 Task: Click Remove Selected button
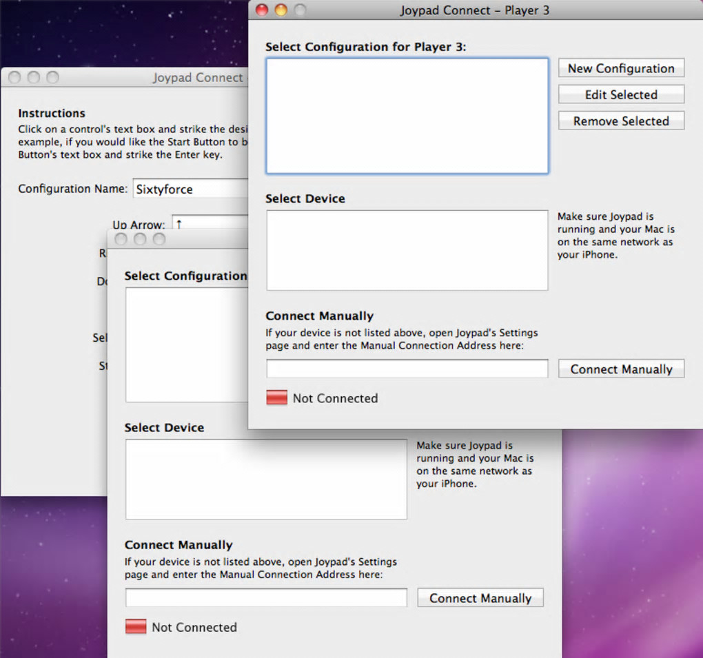(x=621, y=121)
